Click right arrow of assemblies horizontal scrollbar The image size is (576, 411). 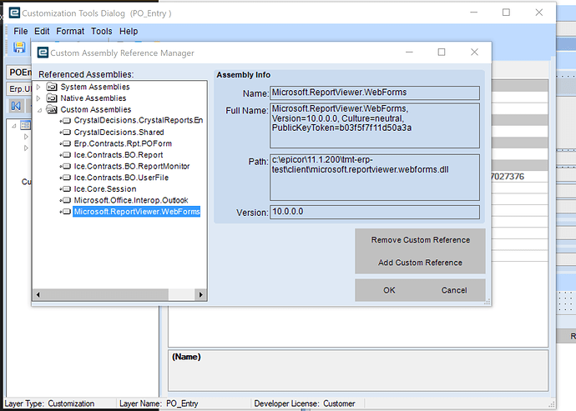pyautogui.click(x=200, y=294)
